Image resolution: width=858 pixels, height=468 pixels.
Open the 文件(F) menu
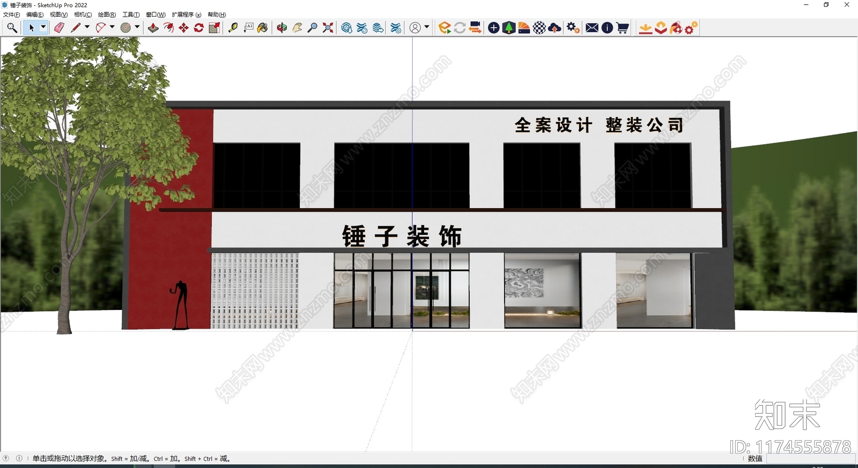point(11,14)
